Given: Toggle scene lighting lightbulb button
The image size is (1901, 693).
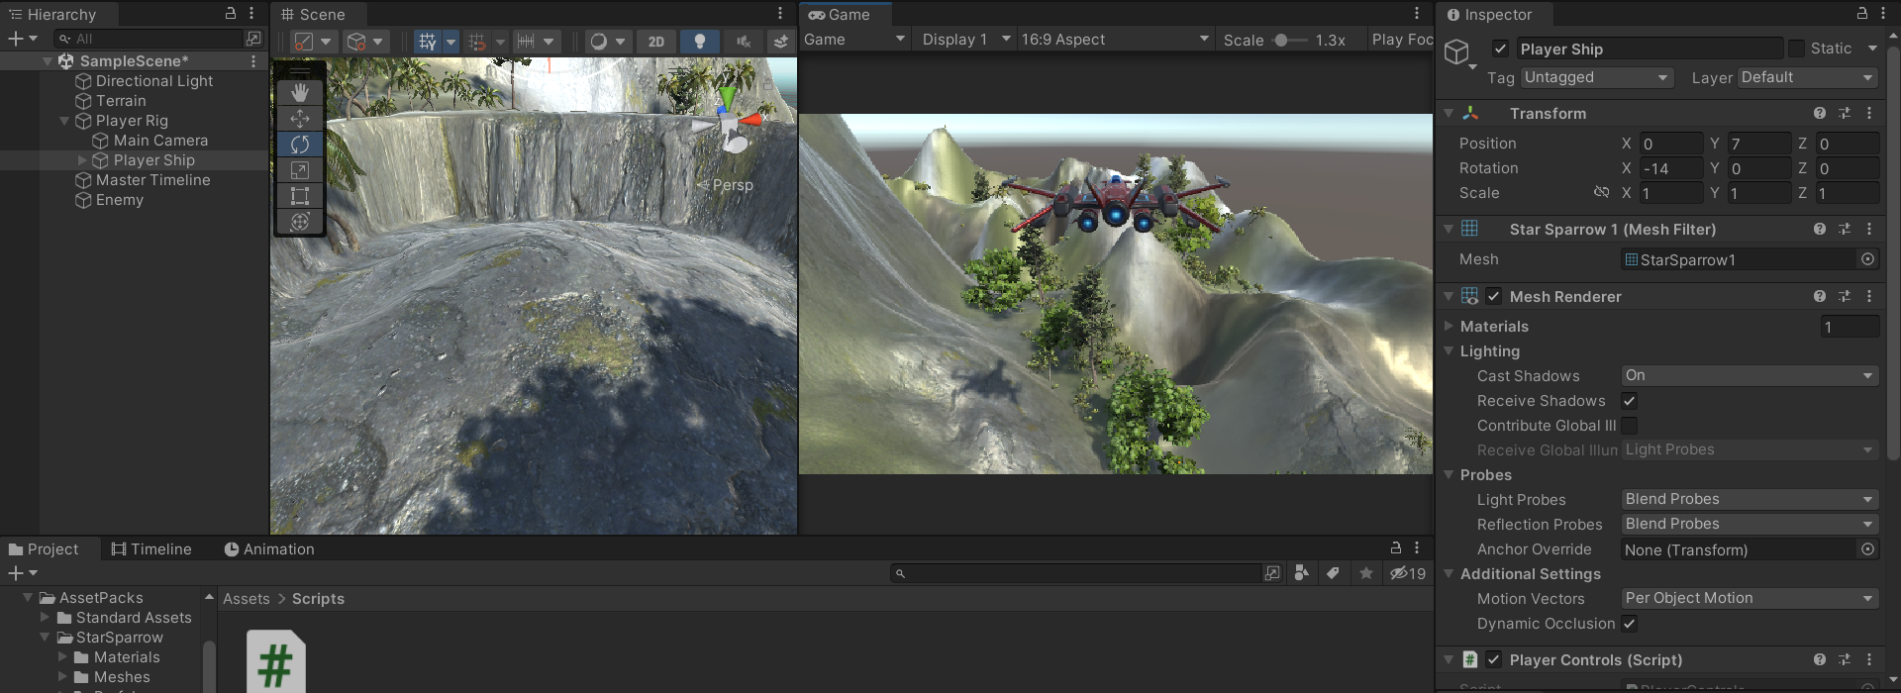Looking at the screenshot, I should point(700,42).
